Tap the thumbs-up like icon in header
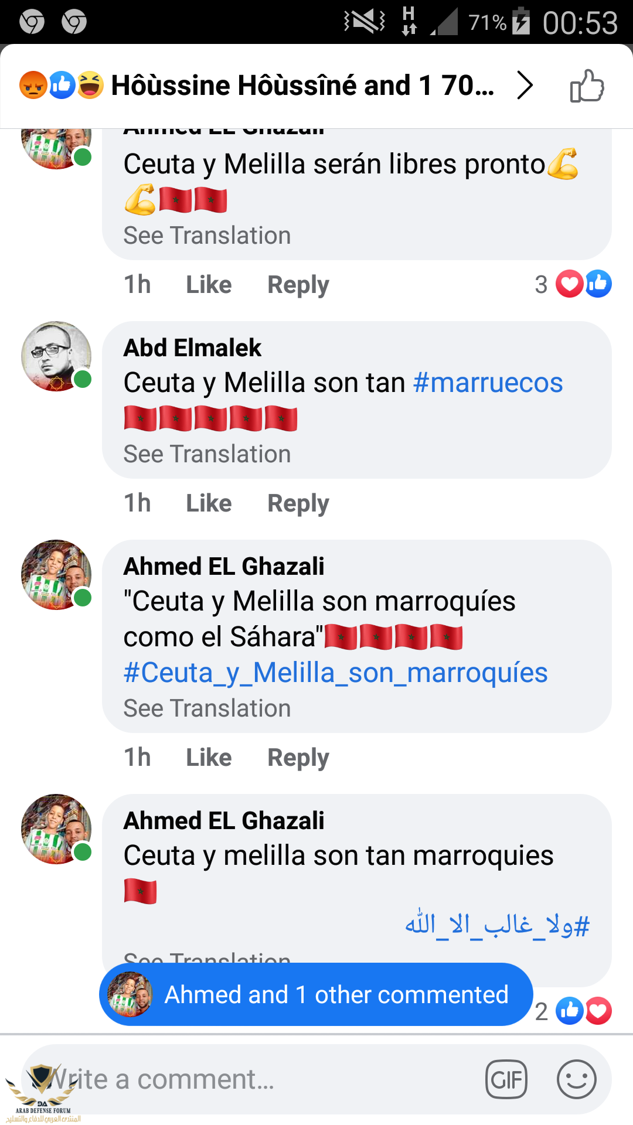Image resolution: width=633 pixels, height=1125 pixels. (587, 86)
